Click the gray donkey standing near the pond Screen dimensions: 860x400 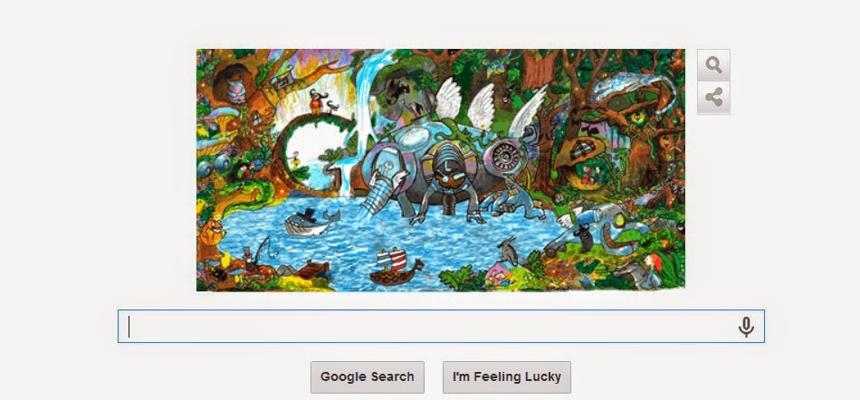click(508, 251)
